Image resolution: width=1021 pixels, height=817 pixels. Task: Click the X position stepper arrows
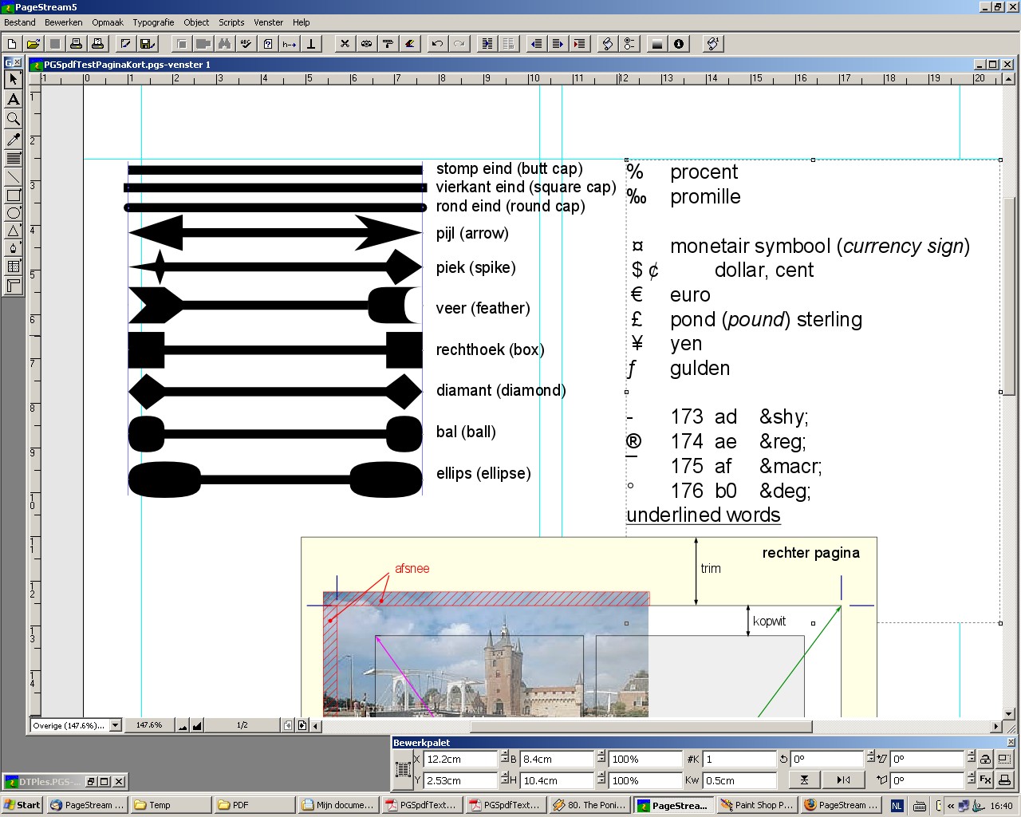504,759
